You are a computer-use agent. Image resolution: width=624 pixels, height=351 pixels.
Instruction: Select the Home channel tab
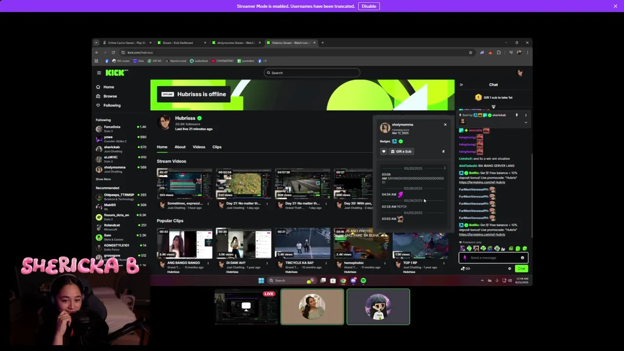[x=162, y=147]
